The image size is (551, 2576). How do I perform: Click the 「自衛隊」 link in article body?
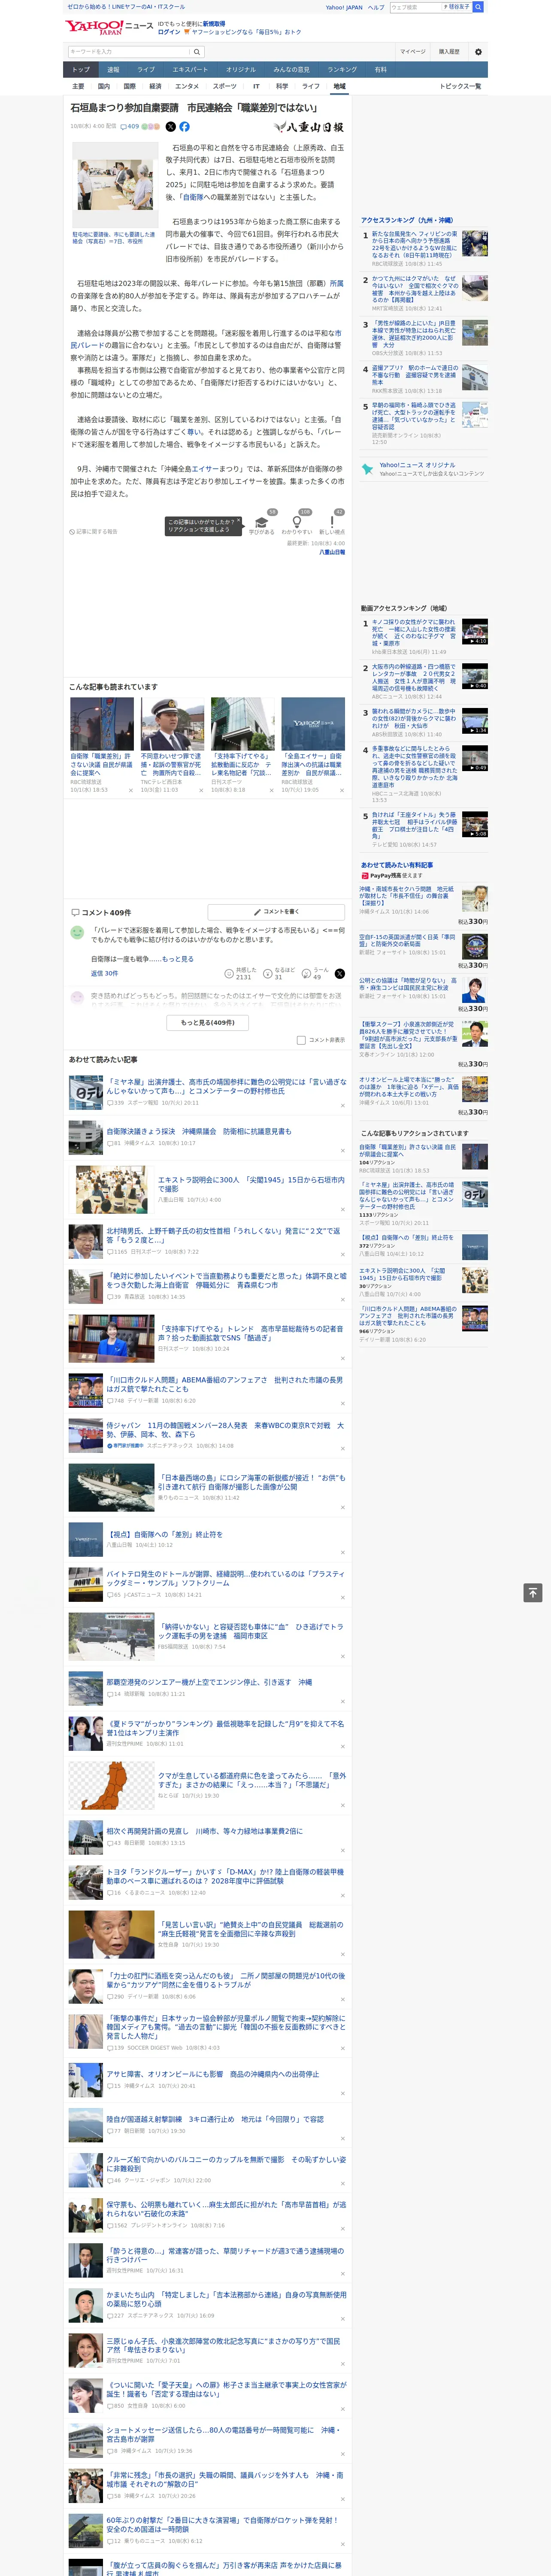(x=193, y=198)
